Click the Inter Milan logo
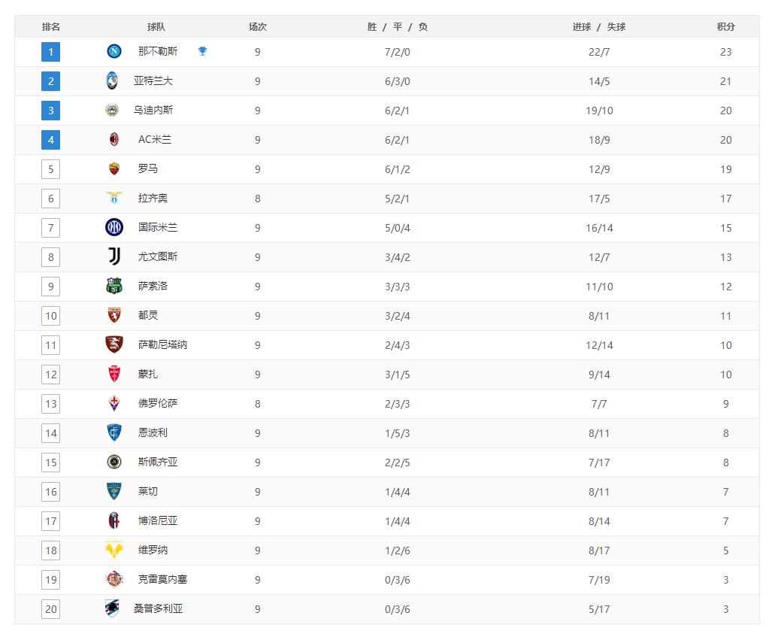The image size is (781, 640). [x=114, y=227]
